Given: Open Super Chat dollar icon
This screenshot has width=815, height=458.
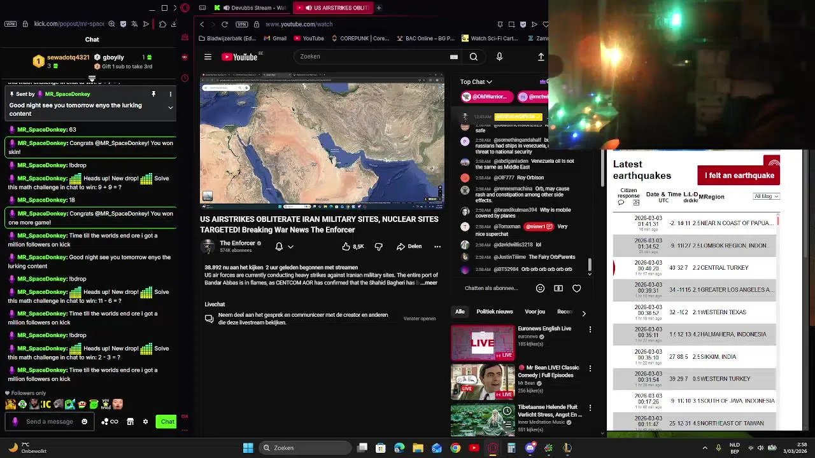Looking at the screenshot, I should click(558, 288).
